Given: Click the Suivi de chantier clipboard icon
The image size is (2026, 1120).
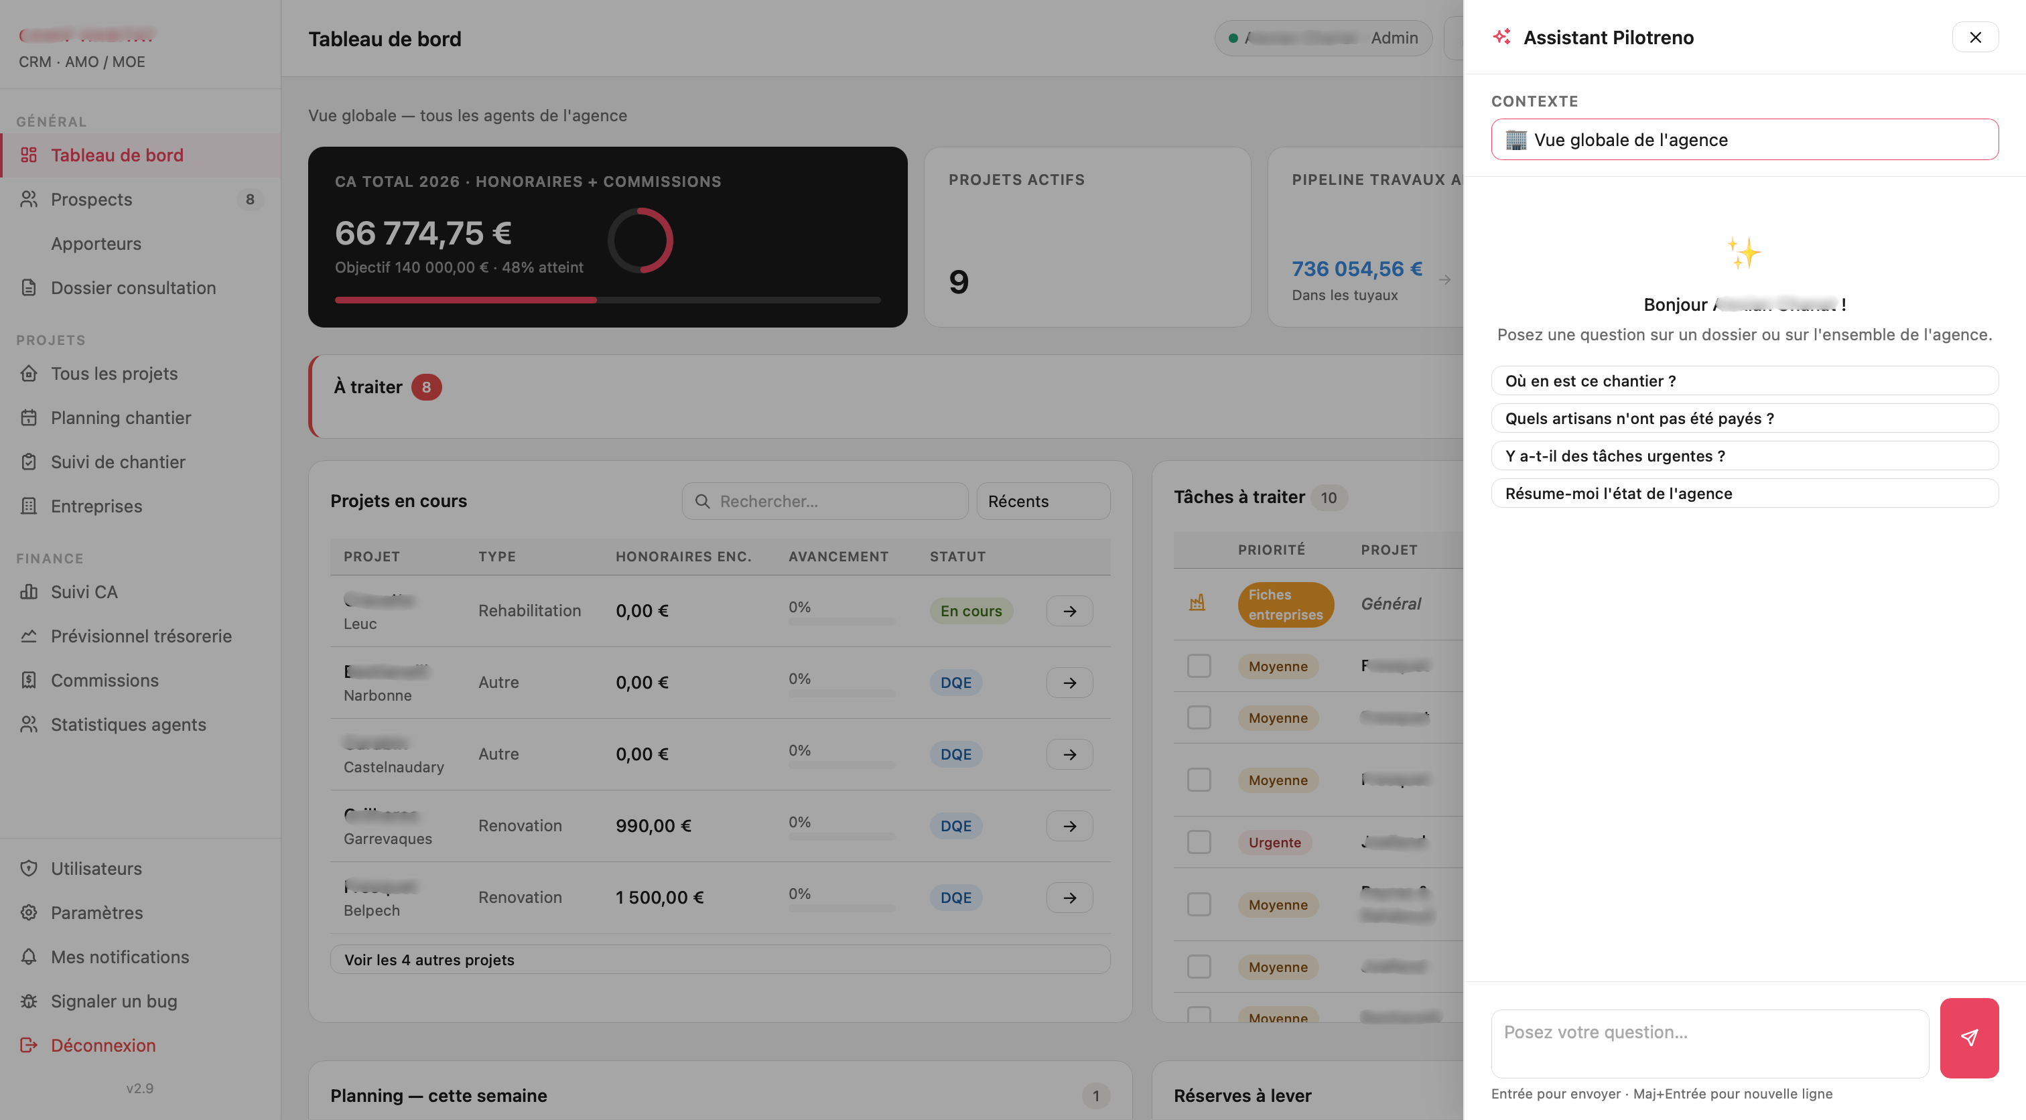Looking at the screenshot, I should coord(29,462).
